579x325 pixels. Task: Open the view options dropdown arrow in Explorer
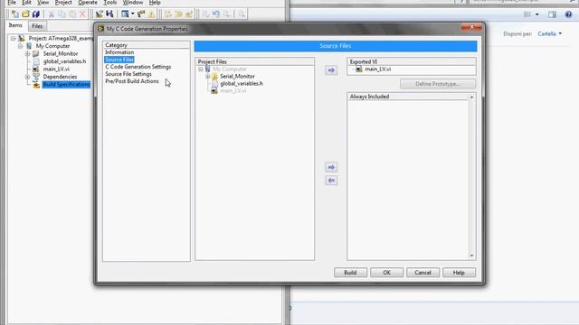(536, 14)
